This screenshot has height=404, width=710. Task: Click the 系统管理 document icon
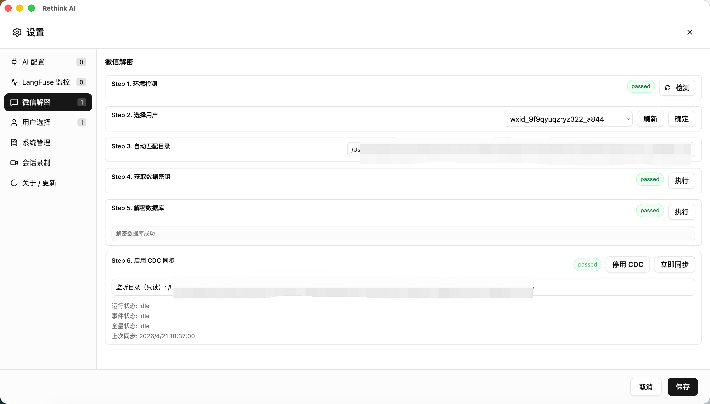pos(14,143)
